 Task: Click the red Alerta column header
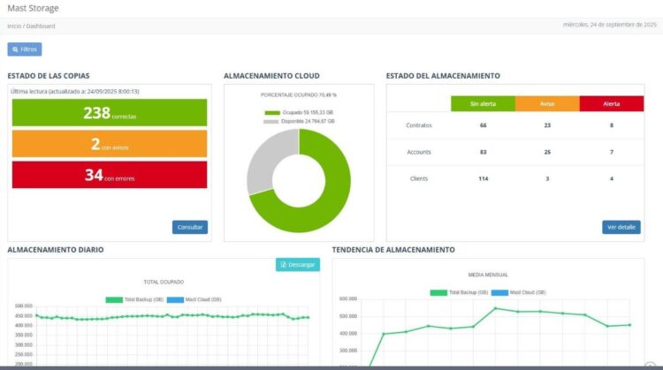click(611, 104)
